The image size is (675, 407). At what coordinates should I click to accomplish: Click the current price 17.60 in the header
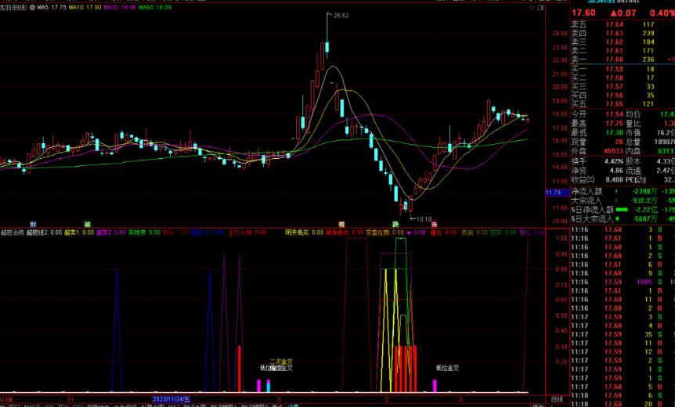[583, 13]
